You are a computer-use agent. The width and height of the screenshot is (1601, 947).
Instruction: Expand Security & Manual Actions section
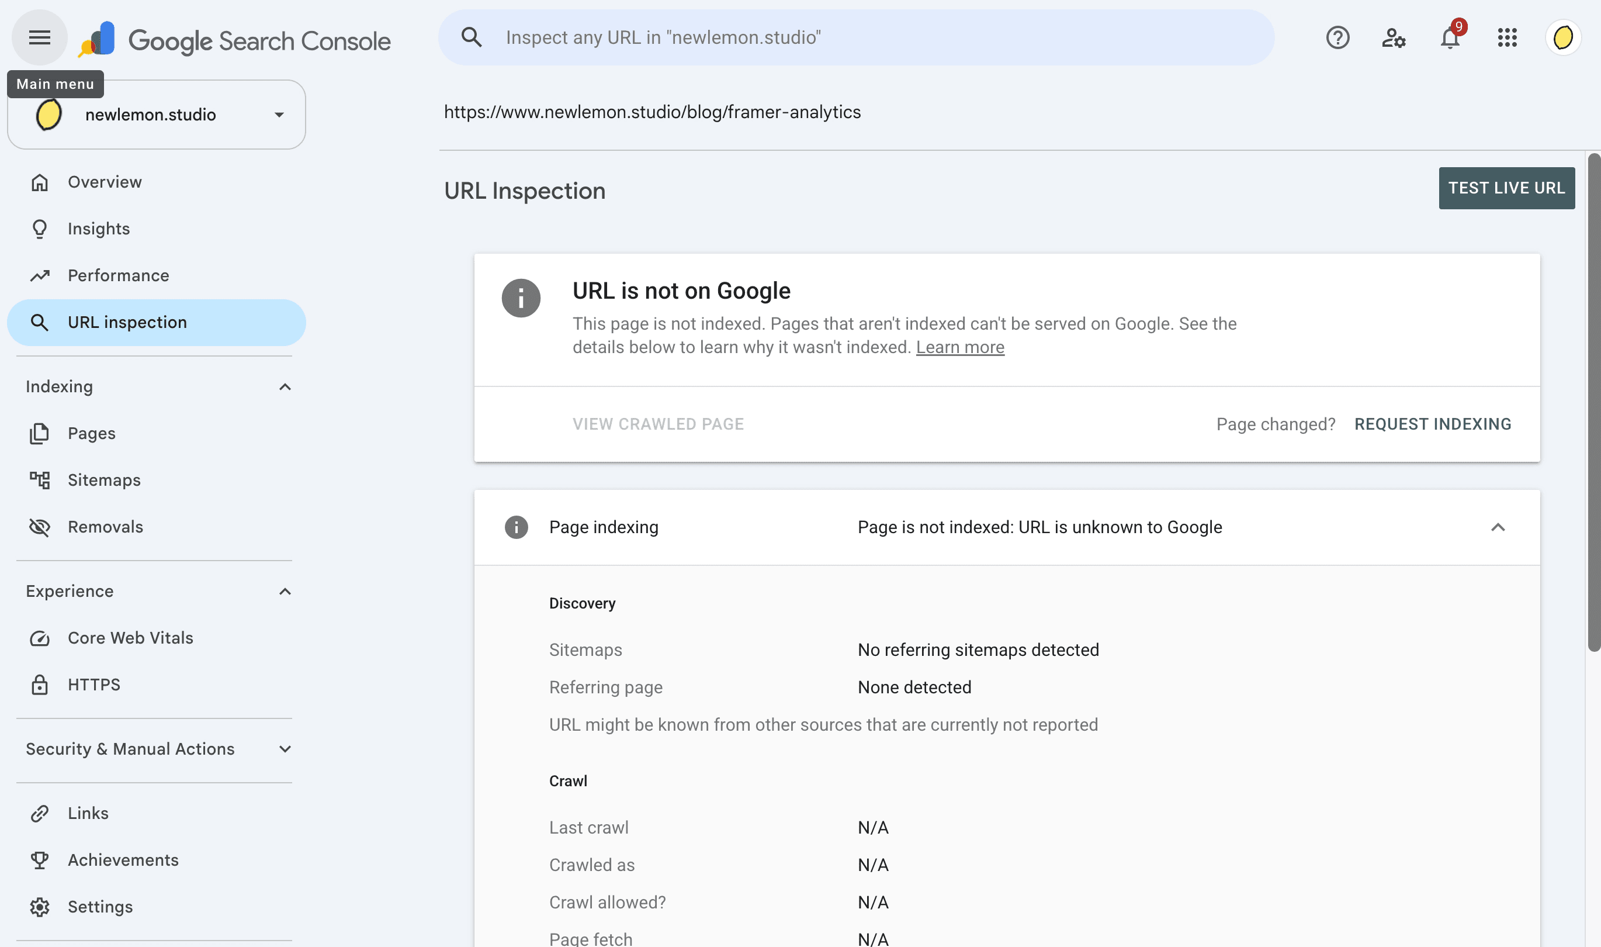click(285, 749)
